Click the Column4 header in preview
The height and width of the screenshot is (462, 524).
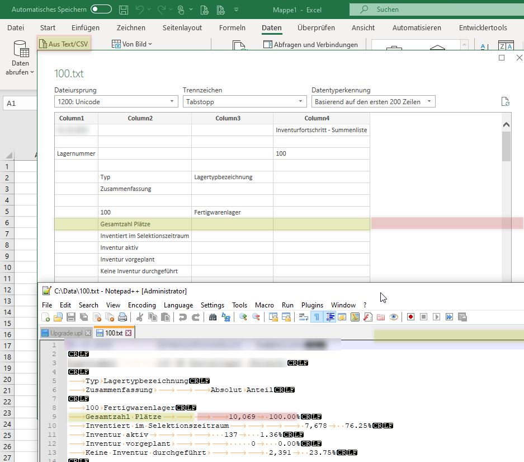pos(322,118)
